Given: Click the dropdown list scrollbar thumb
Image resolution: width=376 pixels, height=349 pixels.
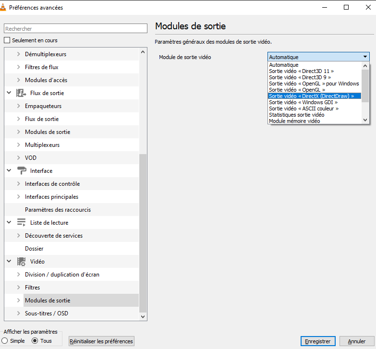Looking at the screenshot, I should point(365,86).
